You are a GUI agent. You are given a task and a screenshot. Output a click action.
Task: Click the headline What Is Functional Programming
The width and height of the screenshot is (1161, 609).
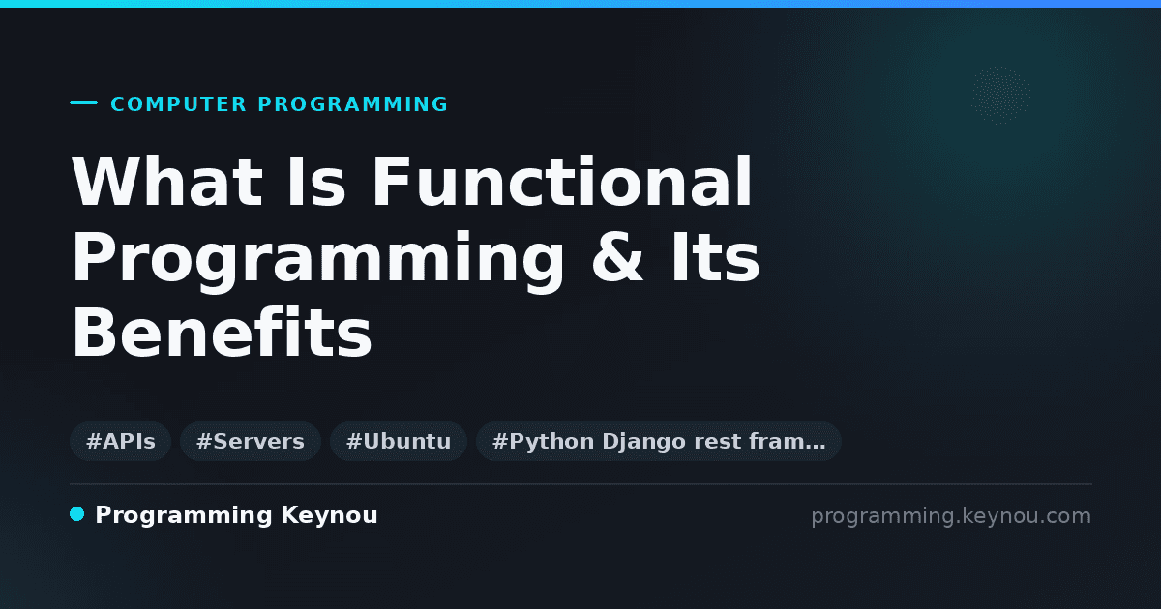point(416,257)
